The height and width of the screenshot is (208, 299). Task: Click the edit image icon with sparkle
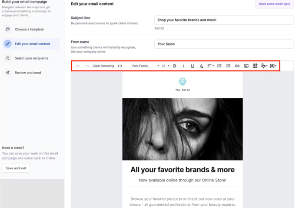point(255,66)
